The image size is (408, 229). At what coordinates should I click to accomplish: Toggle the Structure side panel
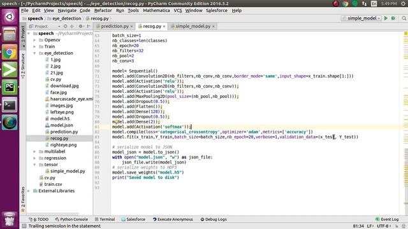(23, 66)
